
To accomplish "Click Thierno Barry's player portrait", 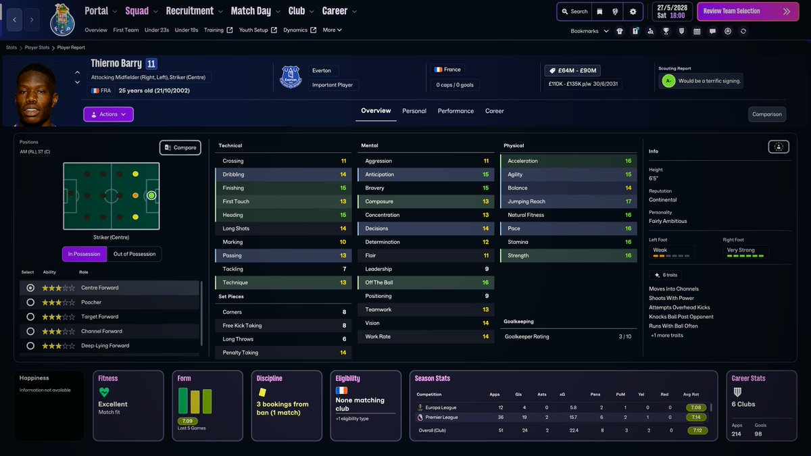I will pyautogui.click(x=35, y=95).
